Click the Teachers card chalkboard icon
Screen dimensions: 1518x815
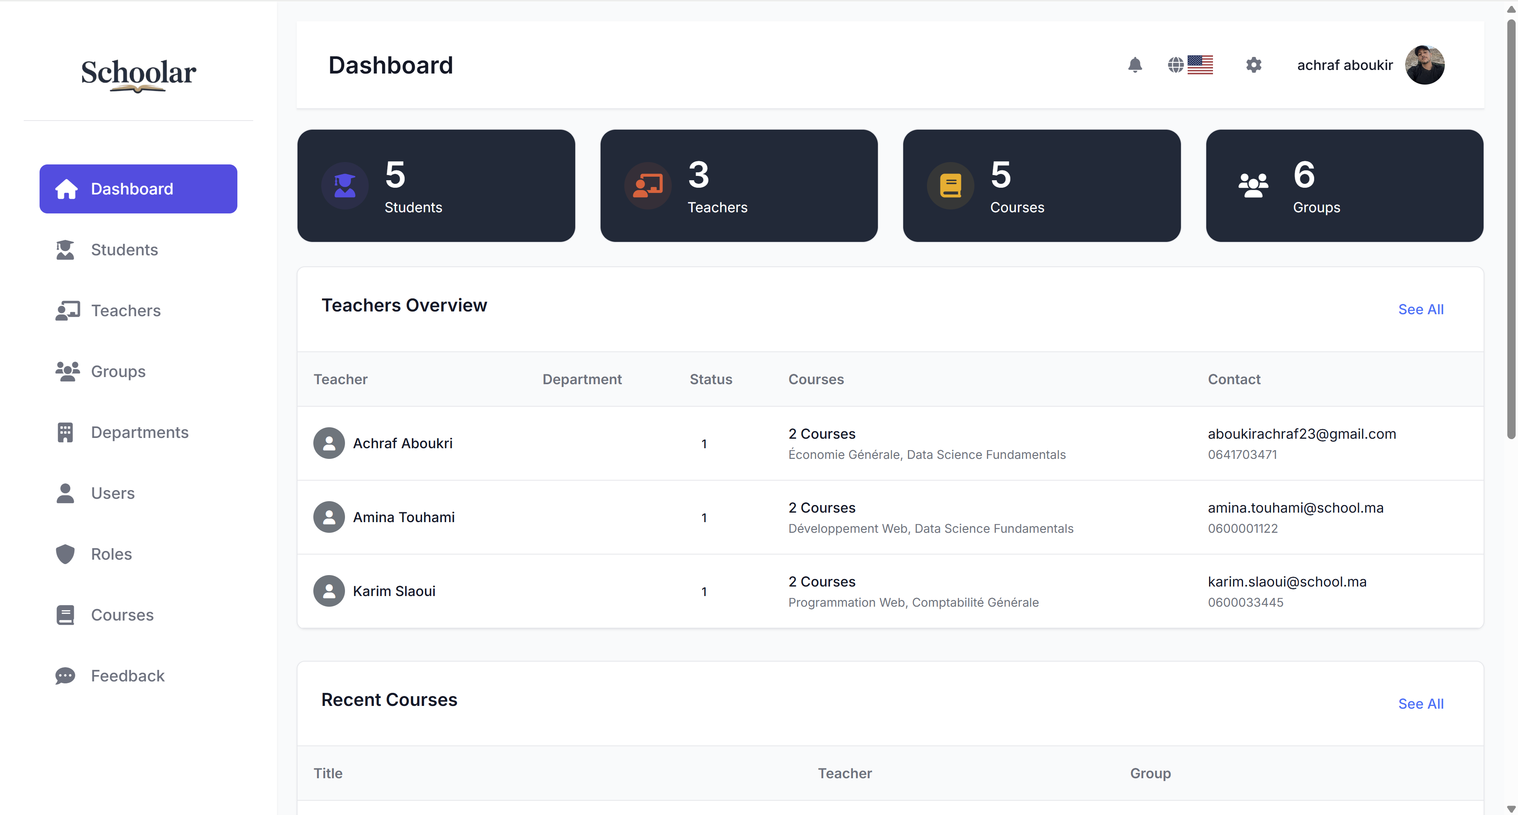pyautogui.click(x=648, y=185)
